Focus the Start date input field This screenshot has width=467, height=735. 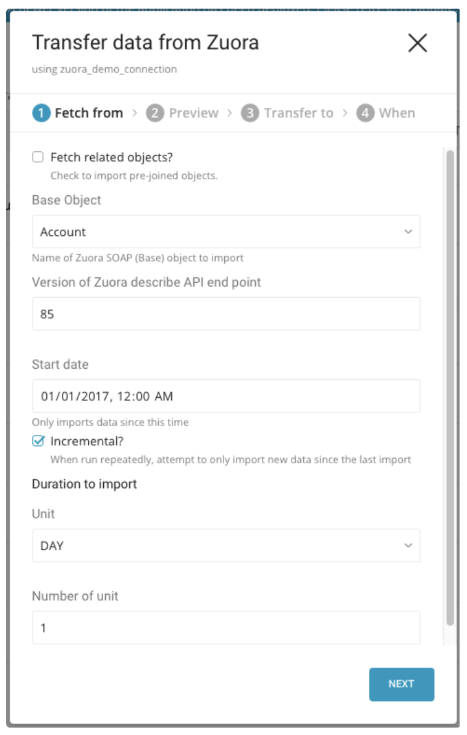point(226,396)
